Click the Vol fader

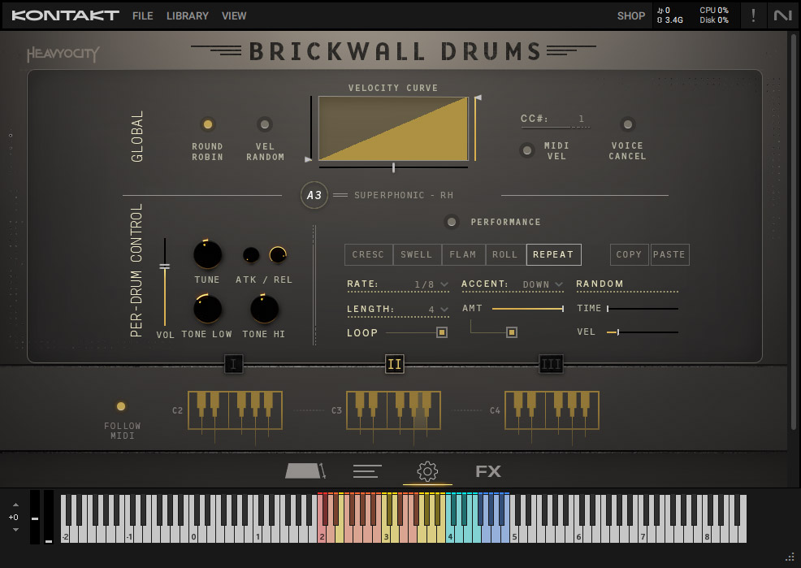(x=164, y=282)
